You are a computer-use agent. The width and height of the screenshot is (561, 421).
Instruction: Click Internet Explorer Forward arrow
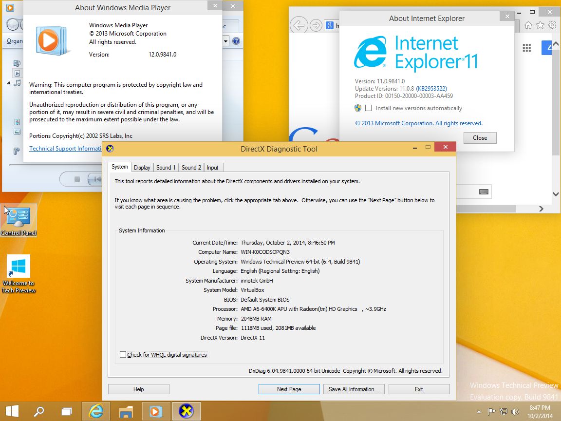pyautogui.click(x=316, y=25)
